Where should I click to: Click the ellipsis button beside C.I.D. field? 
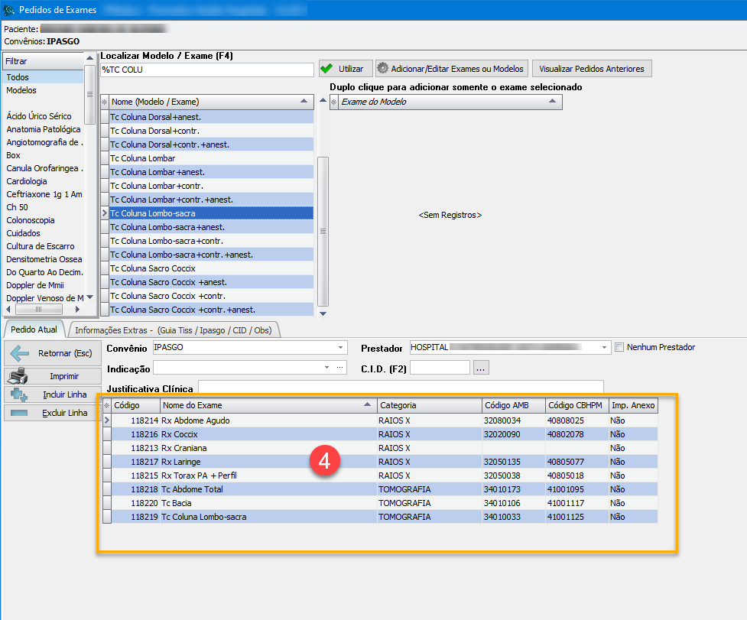click(480, 368)
